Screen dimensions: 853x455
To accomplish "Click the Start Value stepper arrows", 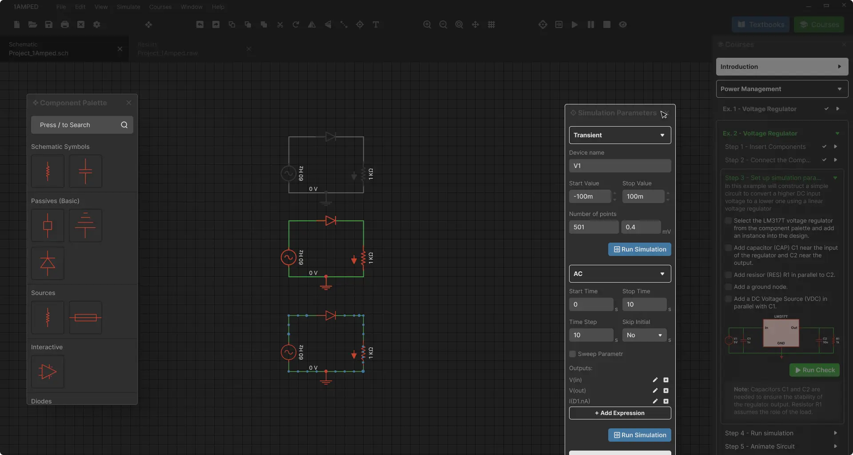I will (615, 196).
